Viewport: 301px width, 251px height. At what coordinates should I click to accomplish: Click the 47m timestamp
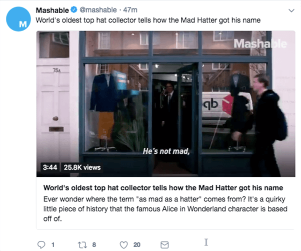130,10
